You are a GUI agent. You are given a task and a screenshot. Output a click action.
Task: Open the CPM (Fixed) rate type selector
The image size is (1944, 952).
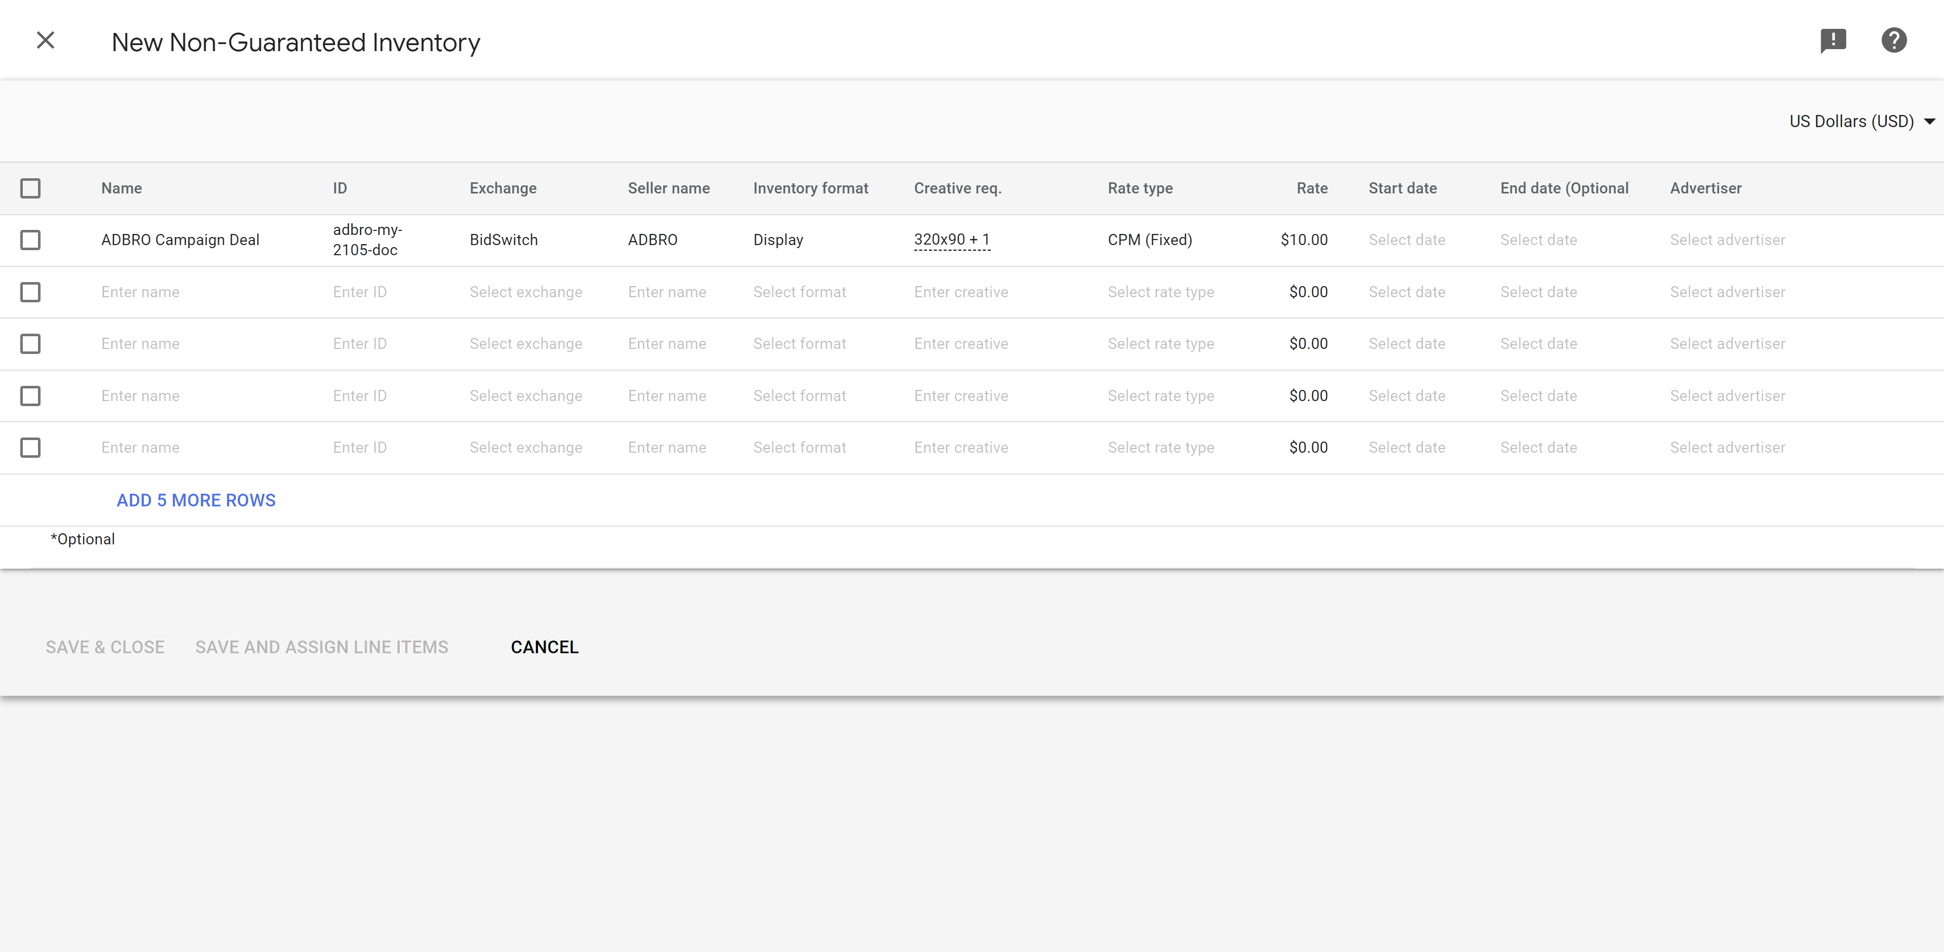[1149, 240]
